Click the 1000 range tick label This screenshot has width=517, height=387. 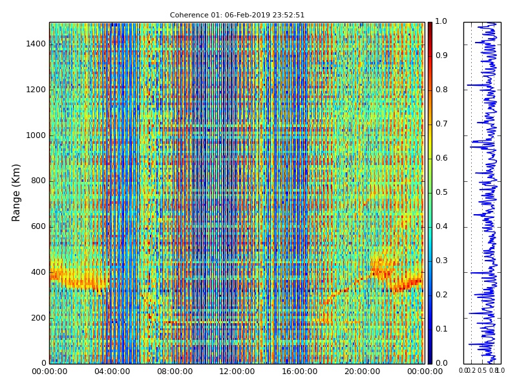tap(36, 135)
